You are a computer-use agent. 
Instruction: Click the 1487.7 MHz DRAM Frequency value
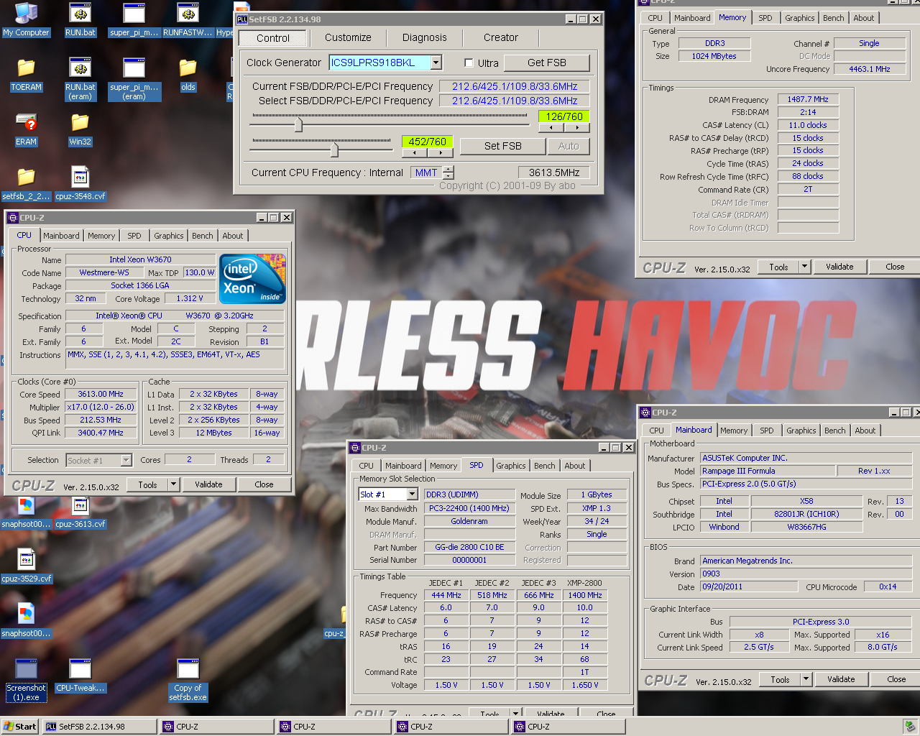[808, 99]
